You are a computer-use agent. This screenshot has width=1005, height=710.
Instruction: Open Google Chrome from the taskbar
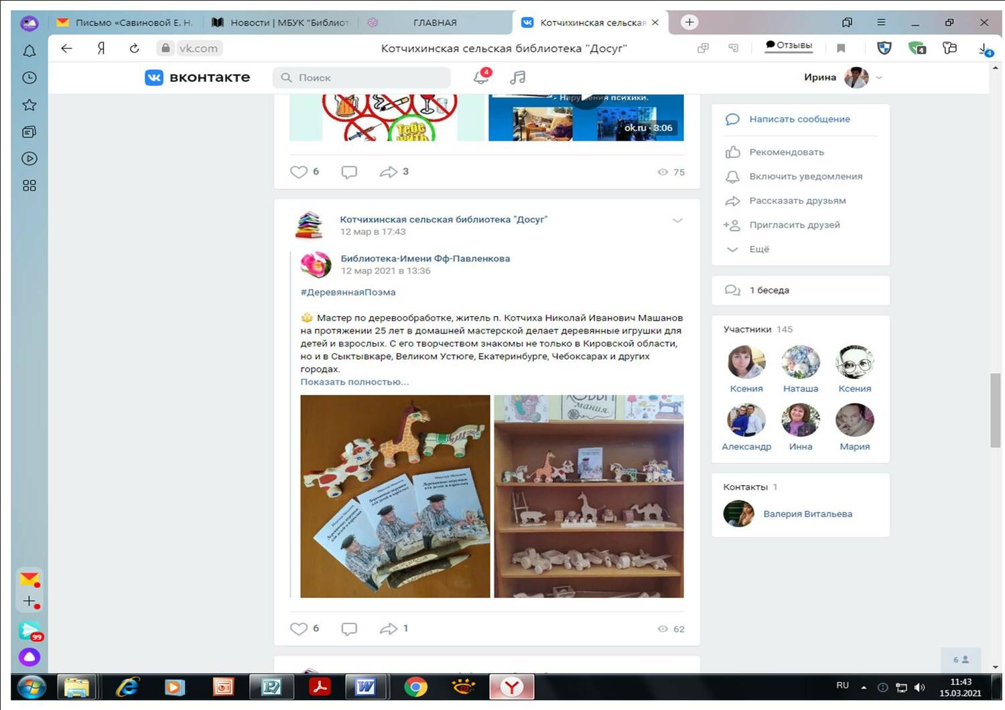(415, 687)
